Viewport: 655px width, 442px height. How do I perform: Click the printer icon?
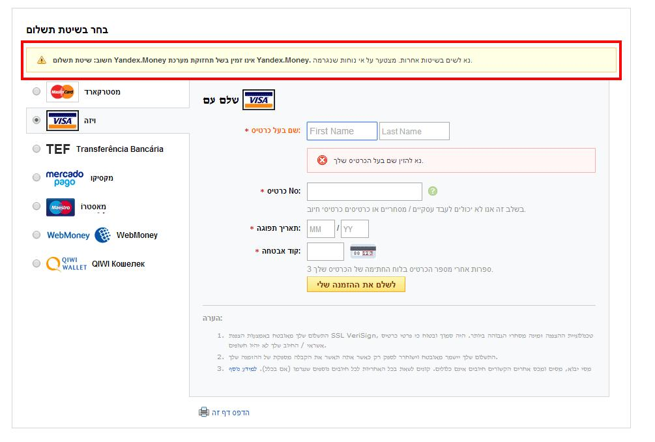point(204,413)
